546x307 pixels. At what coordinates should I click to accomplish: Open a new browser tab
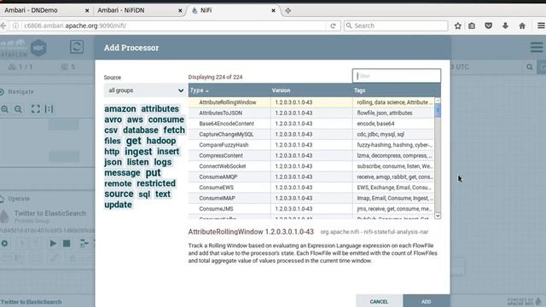[x=288, y=11]
